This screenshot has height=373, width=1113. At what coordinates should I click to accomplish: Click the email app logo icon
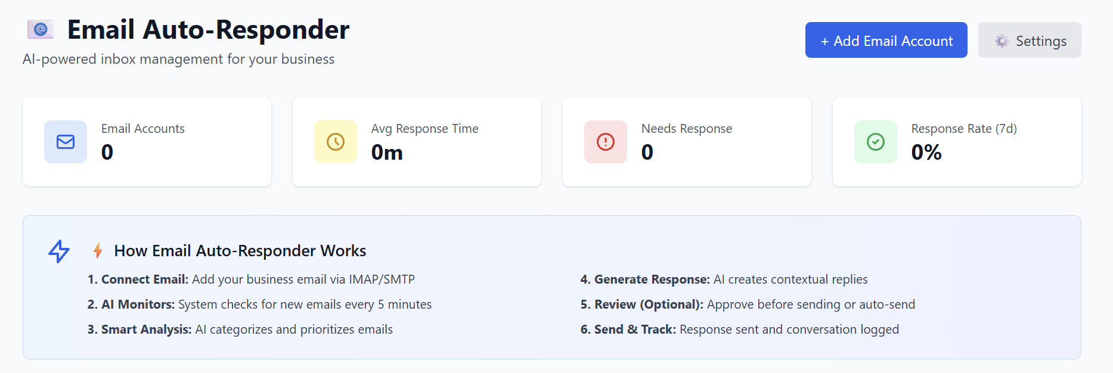tap(41, 29)
